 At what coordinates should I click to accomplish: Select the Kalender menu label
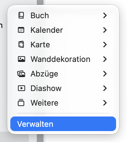47,30
